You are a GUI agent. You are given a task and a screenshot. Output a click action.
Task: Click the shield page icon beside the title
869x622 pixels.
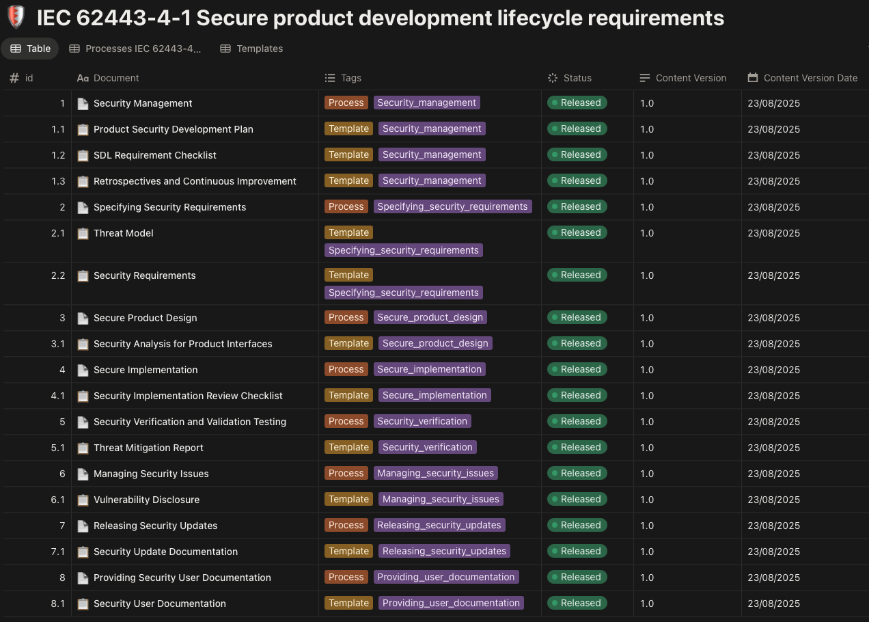(x=16, y=17)
